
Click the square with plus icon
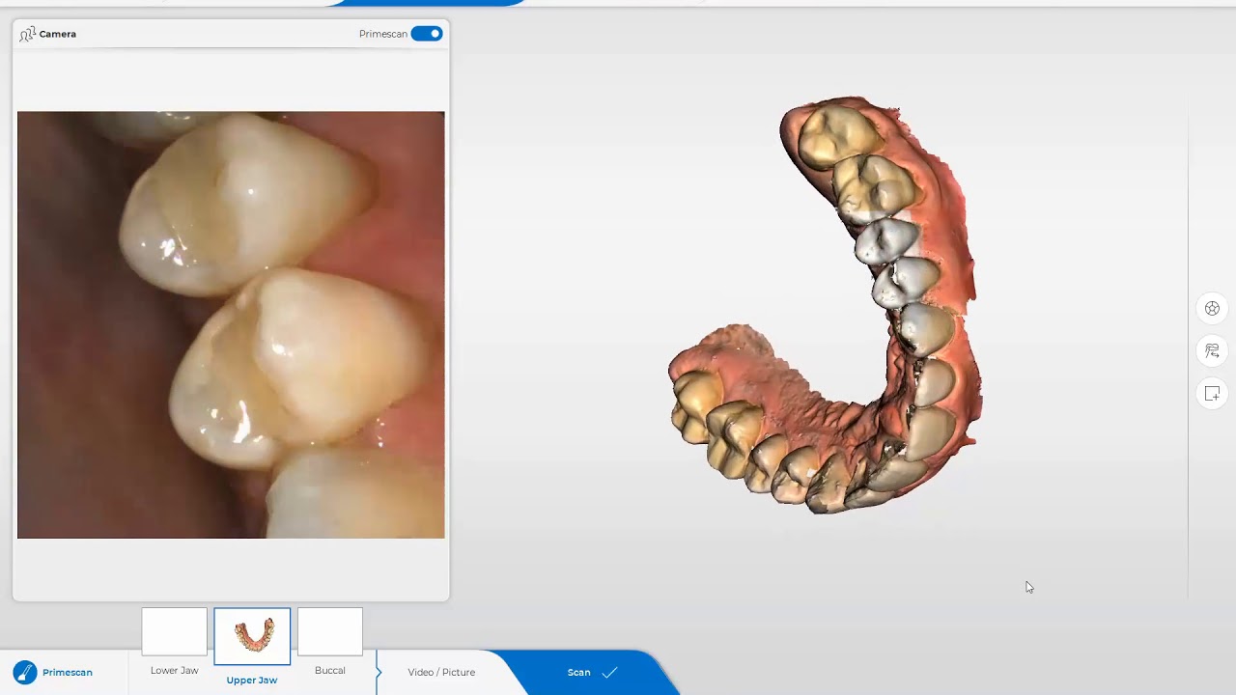tap(1212, 394)
